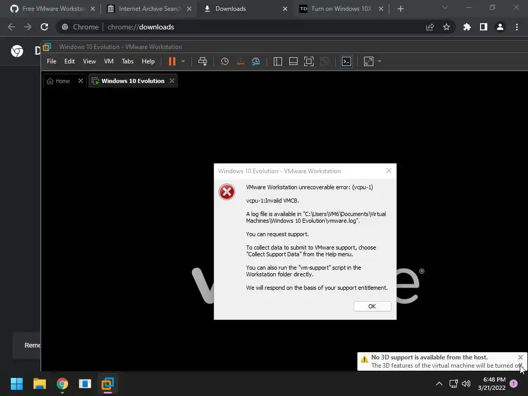Bookmark this page with star icon
Screen dimensions: 528x396
447,27
